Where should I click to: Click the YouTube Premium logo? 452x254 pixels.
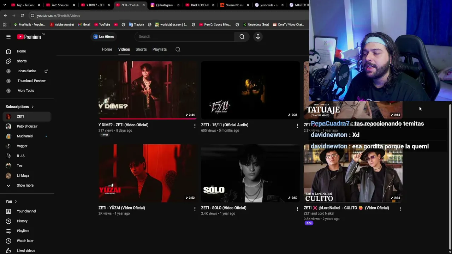click(x=29, y=37)
